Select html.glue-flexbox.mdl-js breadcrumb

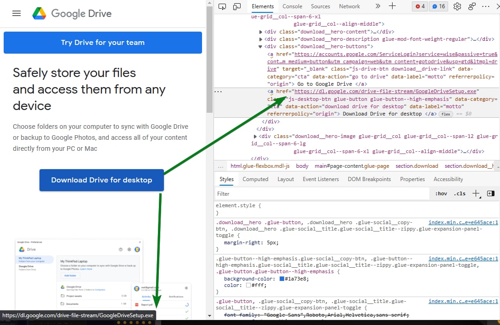[x=260, y=166]
